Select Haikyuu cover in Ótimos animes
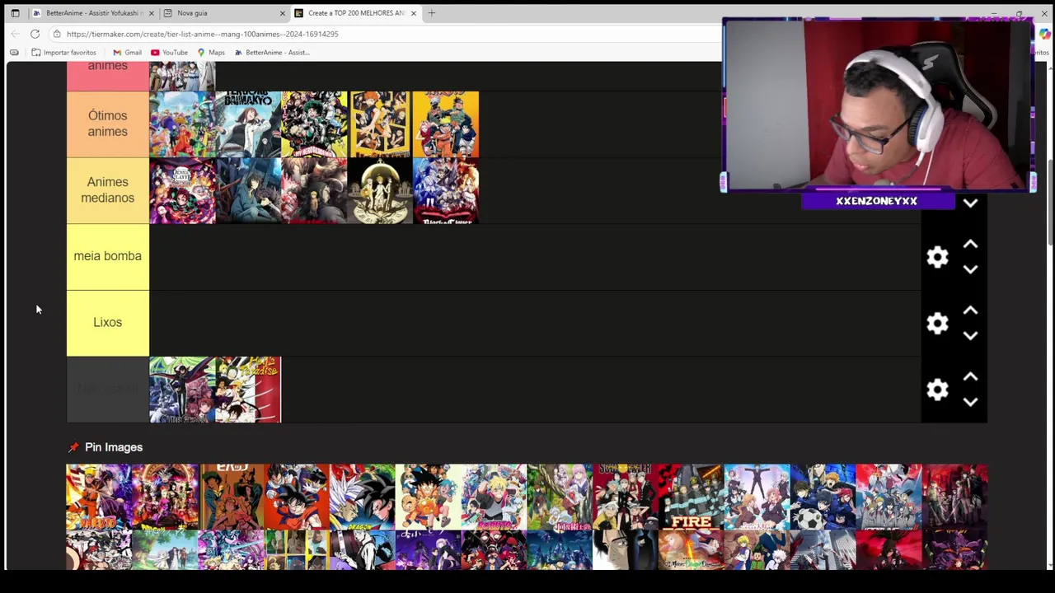 point(380,124)
